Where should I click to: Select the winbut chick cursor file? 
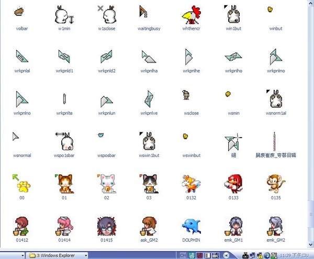[x=270, y=9]
